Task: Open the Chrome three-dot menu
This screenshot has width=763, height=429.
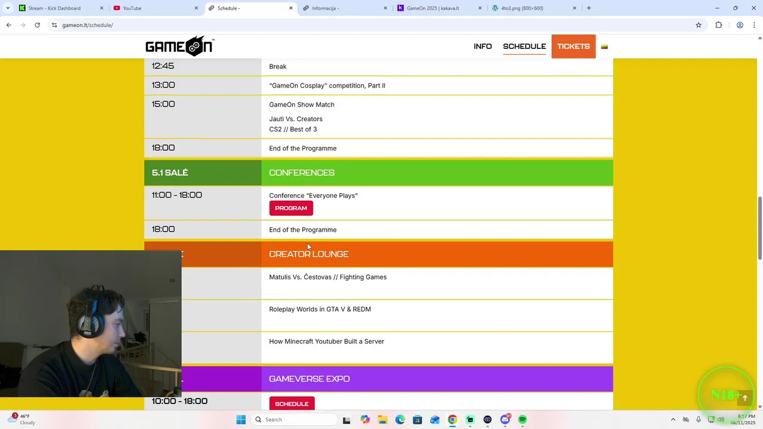Action: [x=755, y=25]
